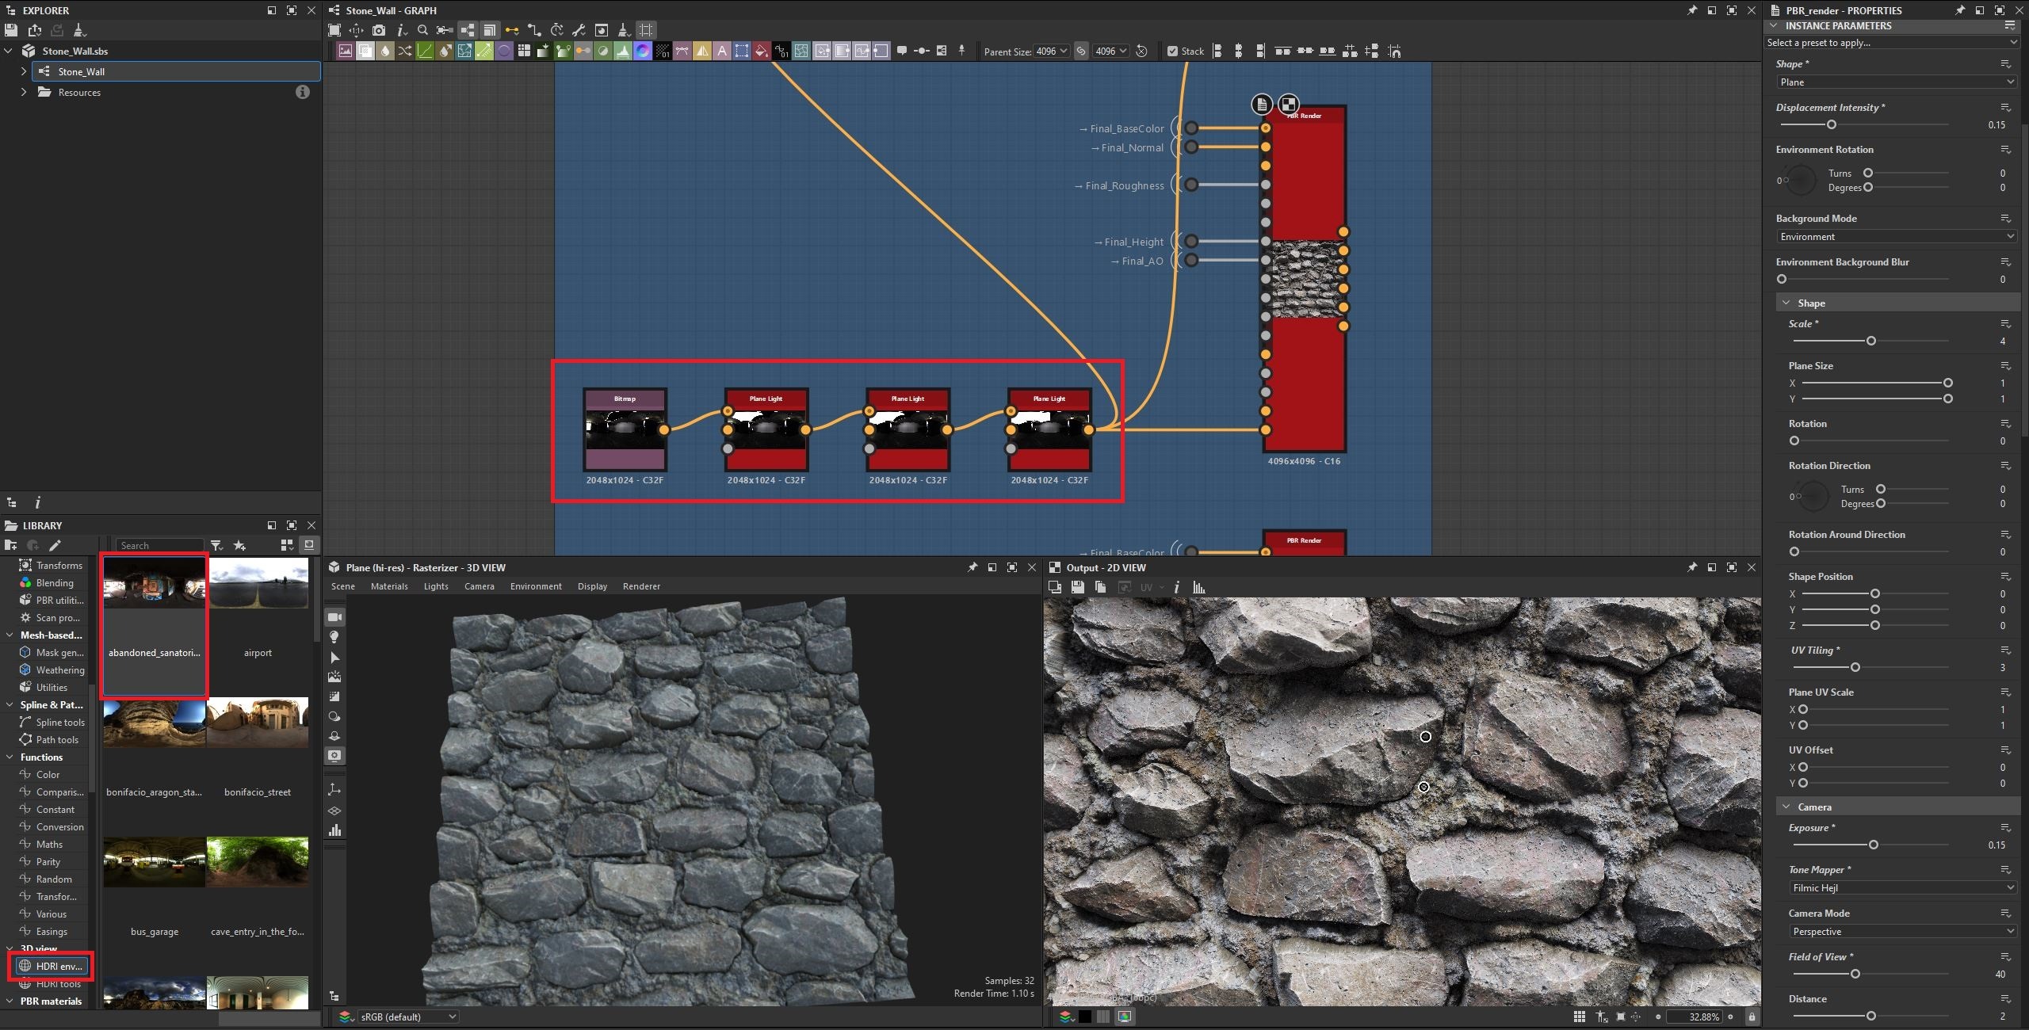
Task: Open the Renderer menu in 3D view
Action: tap(641, 586)
